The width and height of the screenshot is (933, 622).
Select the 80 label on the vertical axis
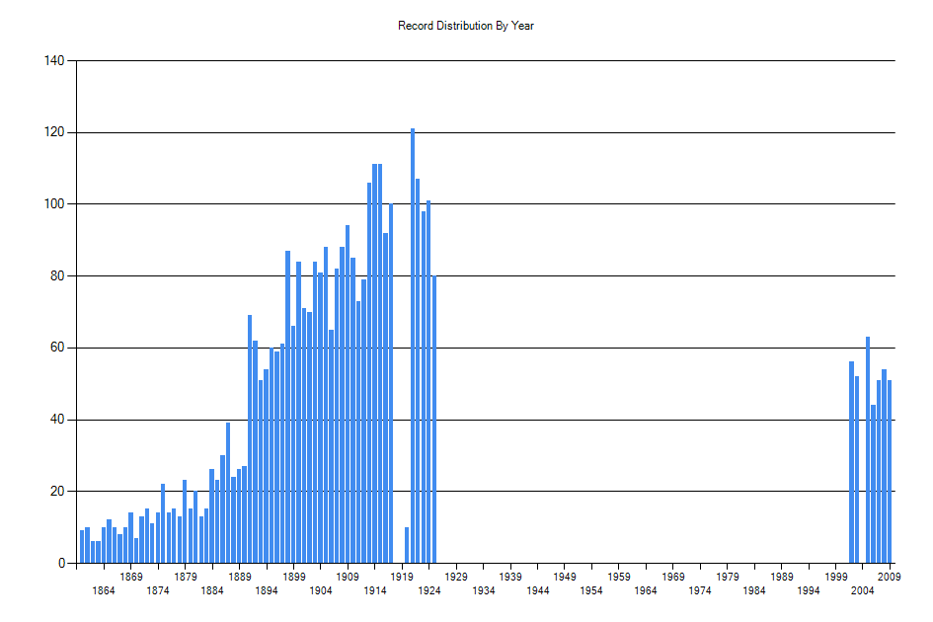[x=57, y=276]
